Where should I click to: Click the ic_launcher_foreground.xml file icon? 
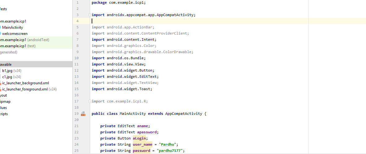(x=1, y=89)
